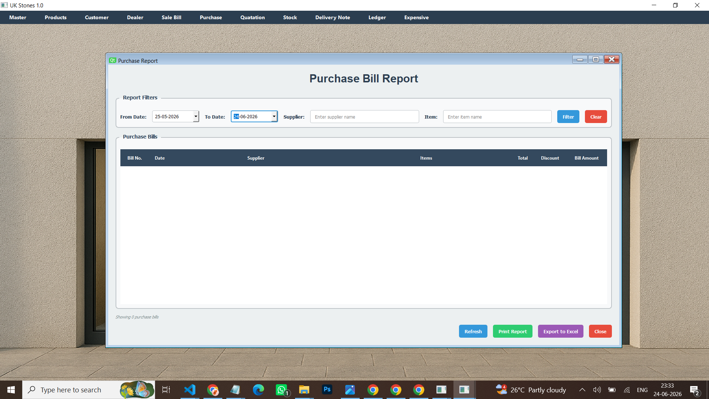
Task: Open Microsoft Edge from taskbar
Action: point(258,390)
